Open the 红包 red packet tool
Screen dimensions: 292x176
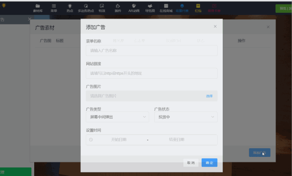click(198, 8)
